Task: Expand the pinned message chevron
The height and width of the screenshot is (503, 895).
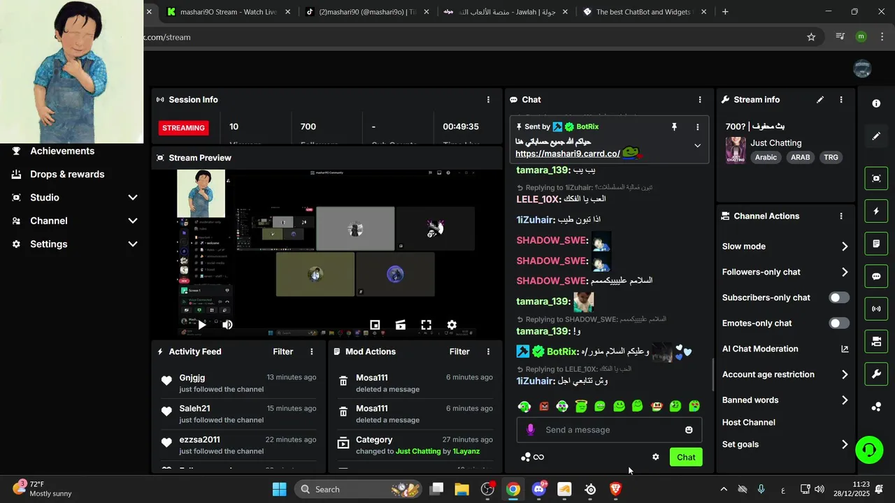Action: [697, 146]
